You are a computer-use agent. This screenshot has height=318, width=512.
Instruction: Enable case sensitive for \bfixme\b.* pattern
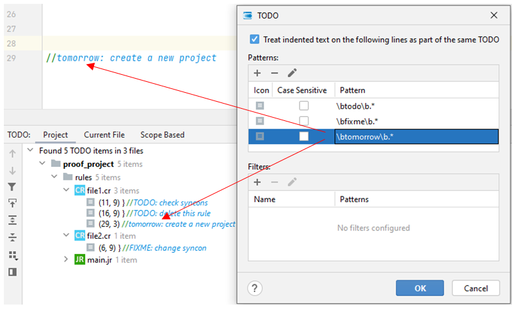304,121
